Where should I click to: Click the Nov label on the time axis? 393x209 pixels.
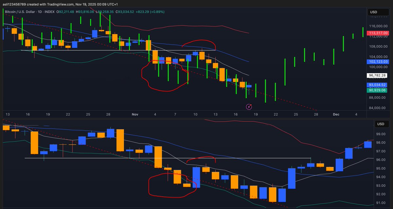135,114
